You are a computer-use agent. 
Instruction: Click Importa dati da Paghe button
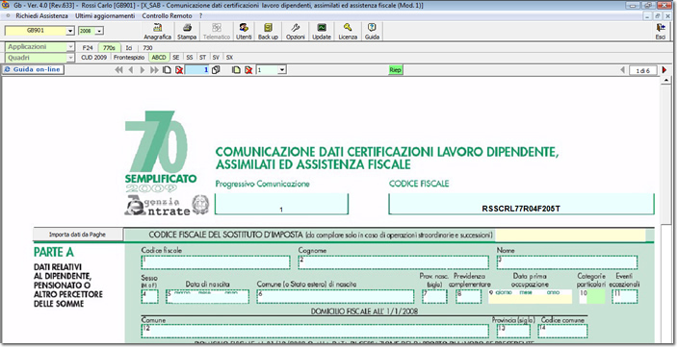[77, 235]
